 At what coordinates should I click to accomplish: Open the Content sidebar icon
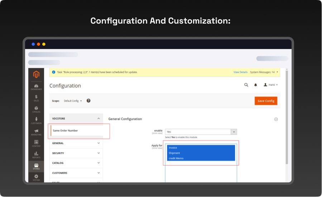point(36,143)
